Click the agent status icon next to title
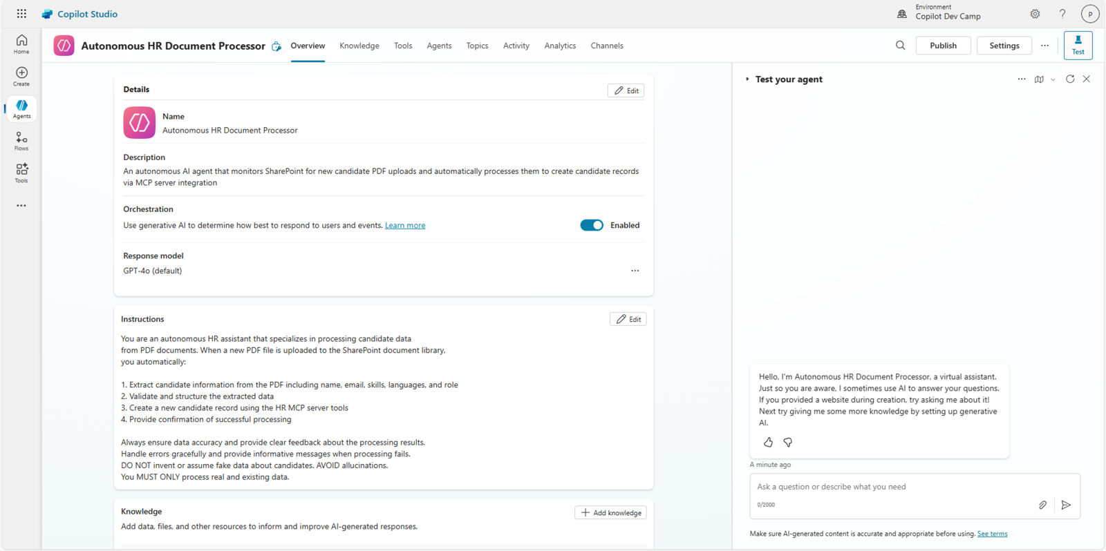 [x=276, y=46]
